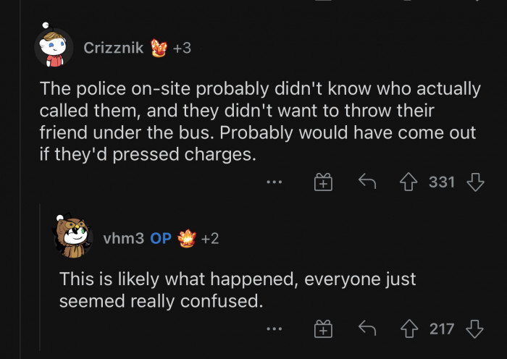Downvote vhm3's reply
This screenshot has width=507, height=359.
(475, 329)
